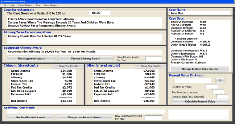Click the window icon in the title bar
The height and width of the screenshot is (124, 235).
[x=2, y=2]
